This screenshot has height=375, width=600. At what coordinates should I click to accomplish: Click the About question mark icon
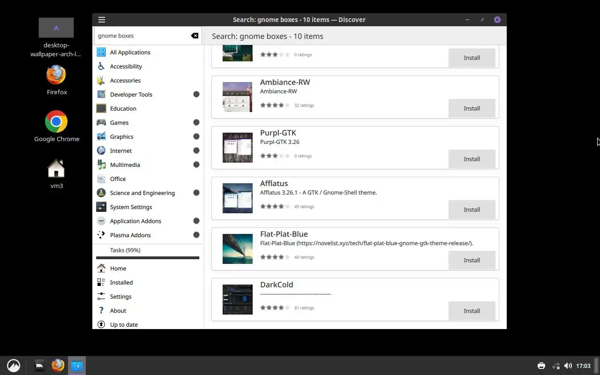[101, 310]
